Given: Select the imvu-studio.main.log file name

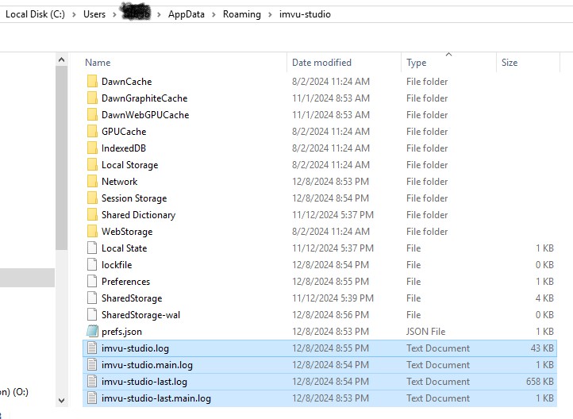Looking at the screenshot, I should point(147,365).
